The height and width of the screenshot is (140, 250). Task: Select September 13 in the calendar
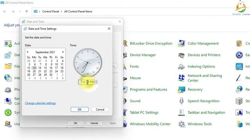(34, 68)
